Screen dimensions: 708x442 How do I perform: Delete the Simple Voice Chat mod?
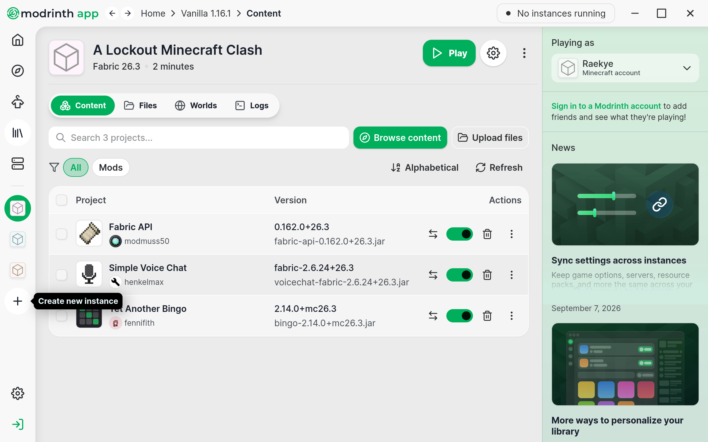pos(487,275)
